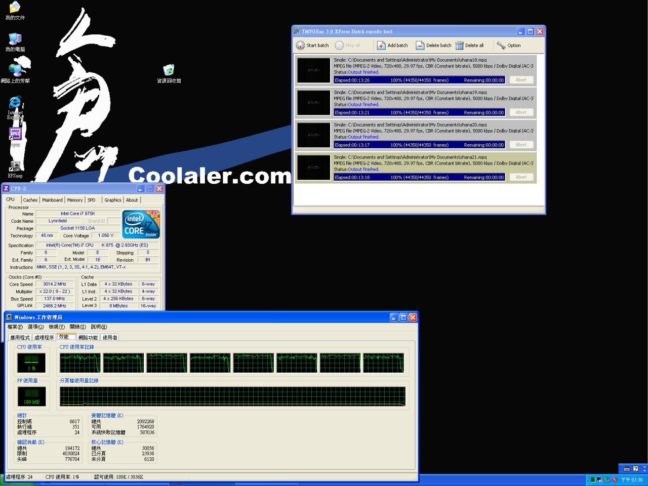This screenshot has width=648, height=486.
Task: Open 檢視 menu in Task Manager
Action: tap(57, 327)
